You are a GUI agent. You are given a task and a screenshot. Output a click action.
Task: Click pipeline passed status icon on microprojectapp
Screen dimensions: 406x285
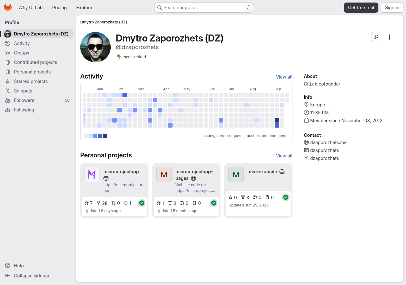pos(142,203)
